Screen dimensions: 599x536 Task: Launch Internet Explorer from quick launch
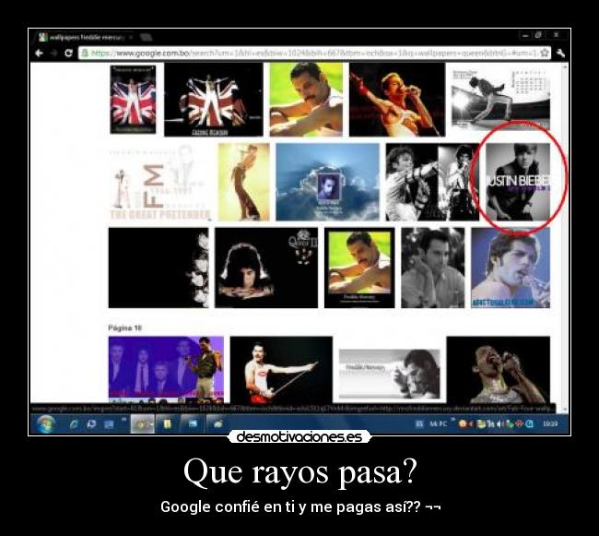(x=74, y=423)
